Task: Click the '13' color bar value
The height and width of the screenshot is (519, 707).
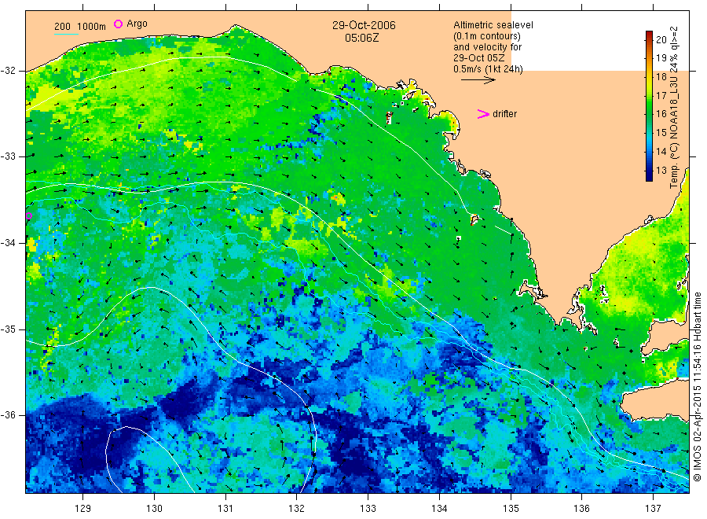Action: [x=661, y=170]
